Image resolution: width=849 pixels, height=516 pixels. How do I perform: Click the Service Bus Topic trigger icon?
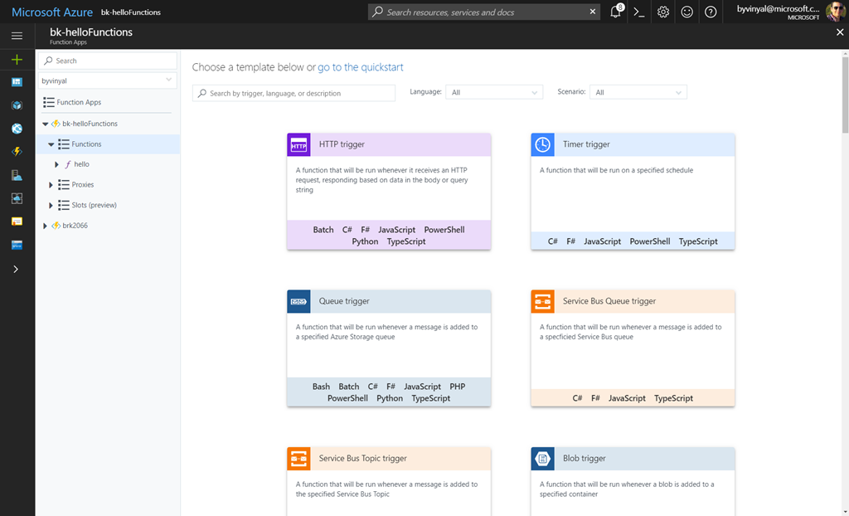298,459
